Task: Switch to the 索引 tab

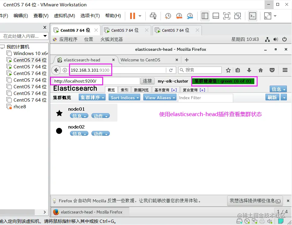Action: pyautogui.click(x=124, y=90)
